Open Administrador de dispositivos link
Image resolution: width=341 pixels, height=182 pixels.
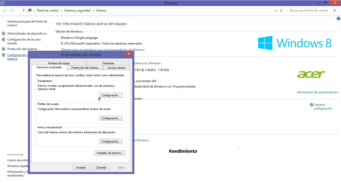click(27, 33)
